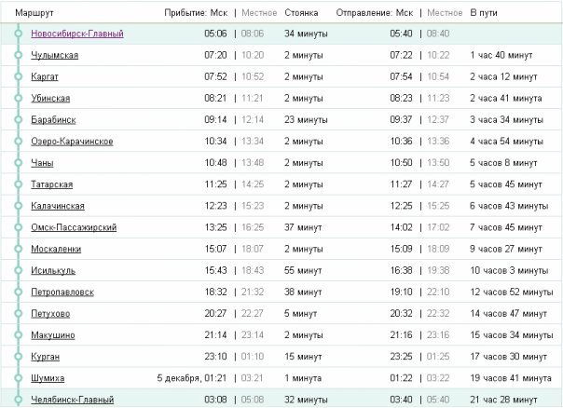This screenshot has width=563, height=408.
Task: Click the route stop marker beside Чаны
Action: 18,163
